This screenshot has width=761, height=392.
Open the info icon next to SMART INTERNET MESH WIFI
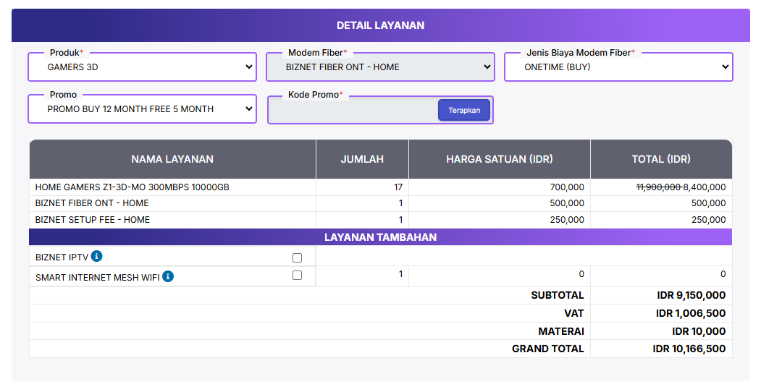point(168,276)
